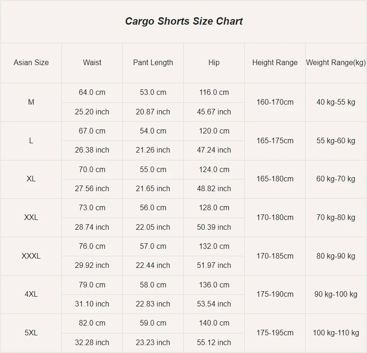Viewport: 367px width, 353px height.
Task: Click the M size row label
Action: coord(31,102)
